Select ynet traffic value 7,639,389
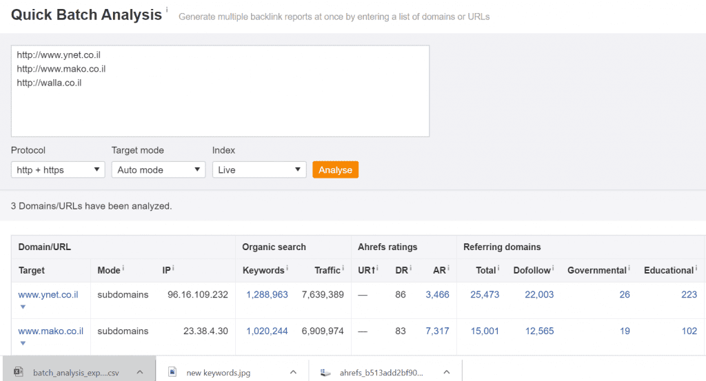This screenshot has height=381, width=706. 323,295
